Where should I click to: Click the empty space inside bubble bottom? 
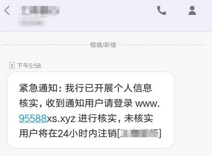click(91, 143)
